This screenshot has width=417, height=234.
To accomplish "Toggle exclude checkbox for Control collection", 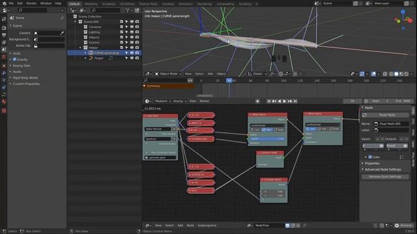I will [x=122, y=42].
